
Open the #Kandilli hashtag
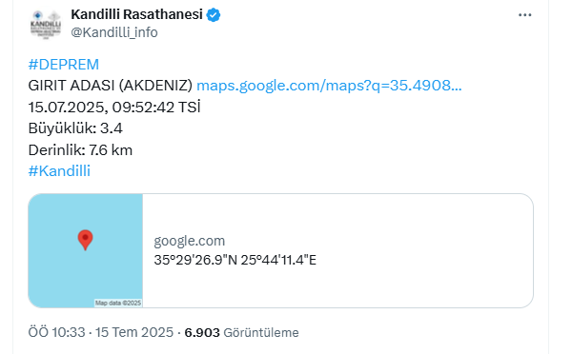(x=59, y=170)
